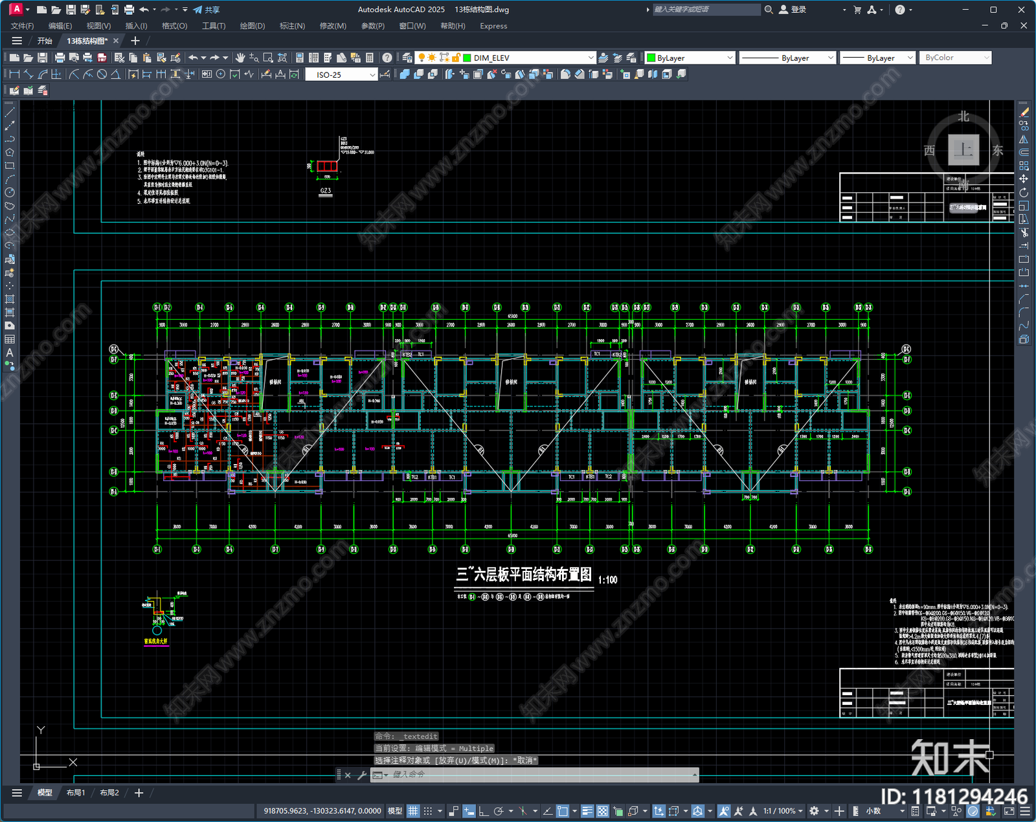The height and width of the screenshot is (822, 1036).
Task: Open the ByLayer color dropdown
Action: pos(729,58)
